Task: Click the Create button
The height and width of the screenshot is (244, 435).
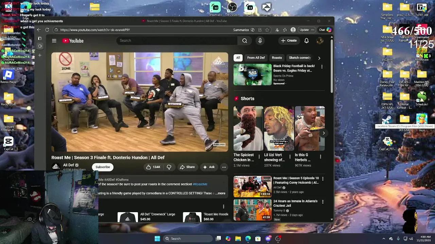Action: (289, 41)
